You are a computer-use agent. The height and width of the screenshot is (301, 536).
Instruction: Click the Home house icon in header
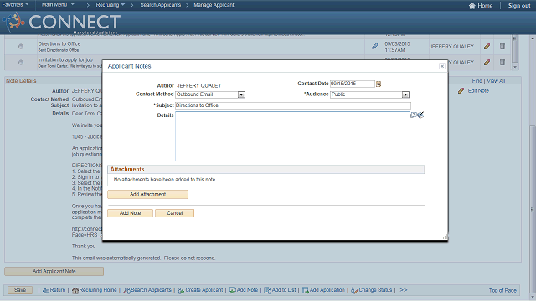point(472,6)
